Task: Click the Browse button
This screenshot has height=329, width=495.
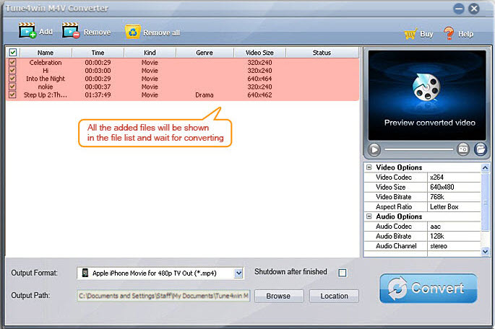Action: coord(279,296)
